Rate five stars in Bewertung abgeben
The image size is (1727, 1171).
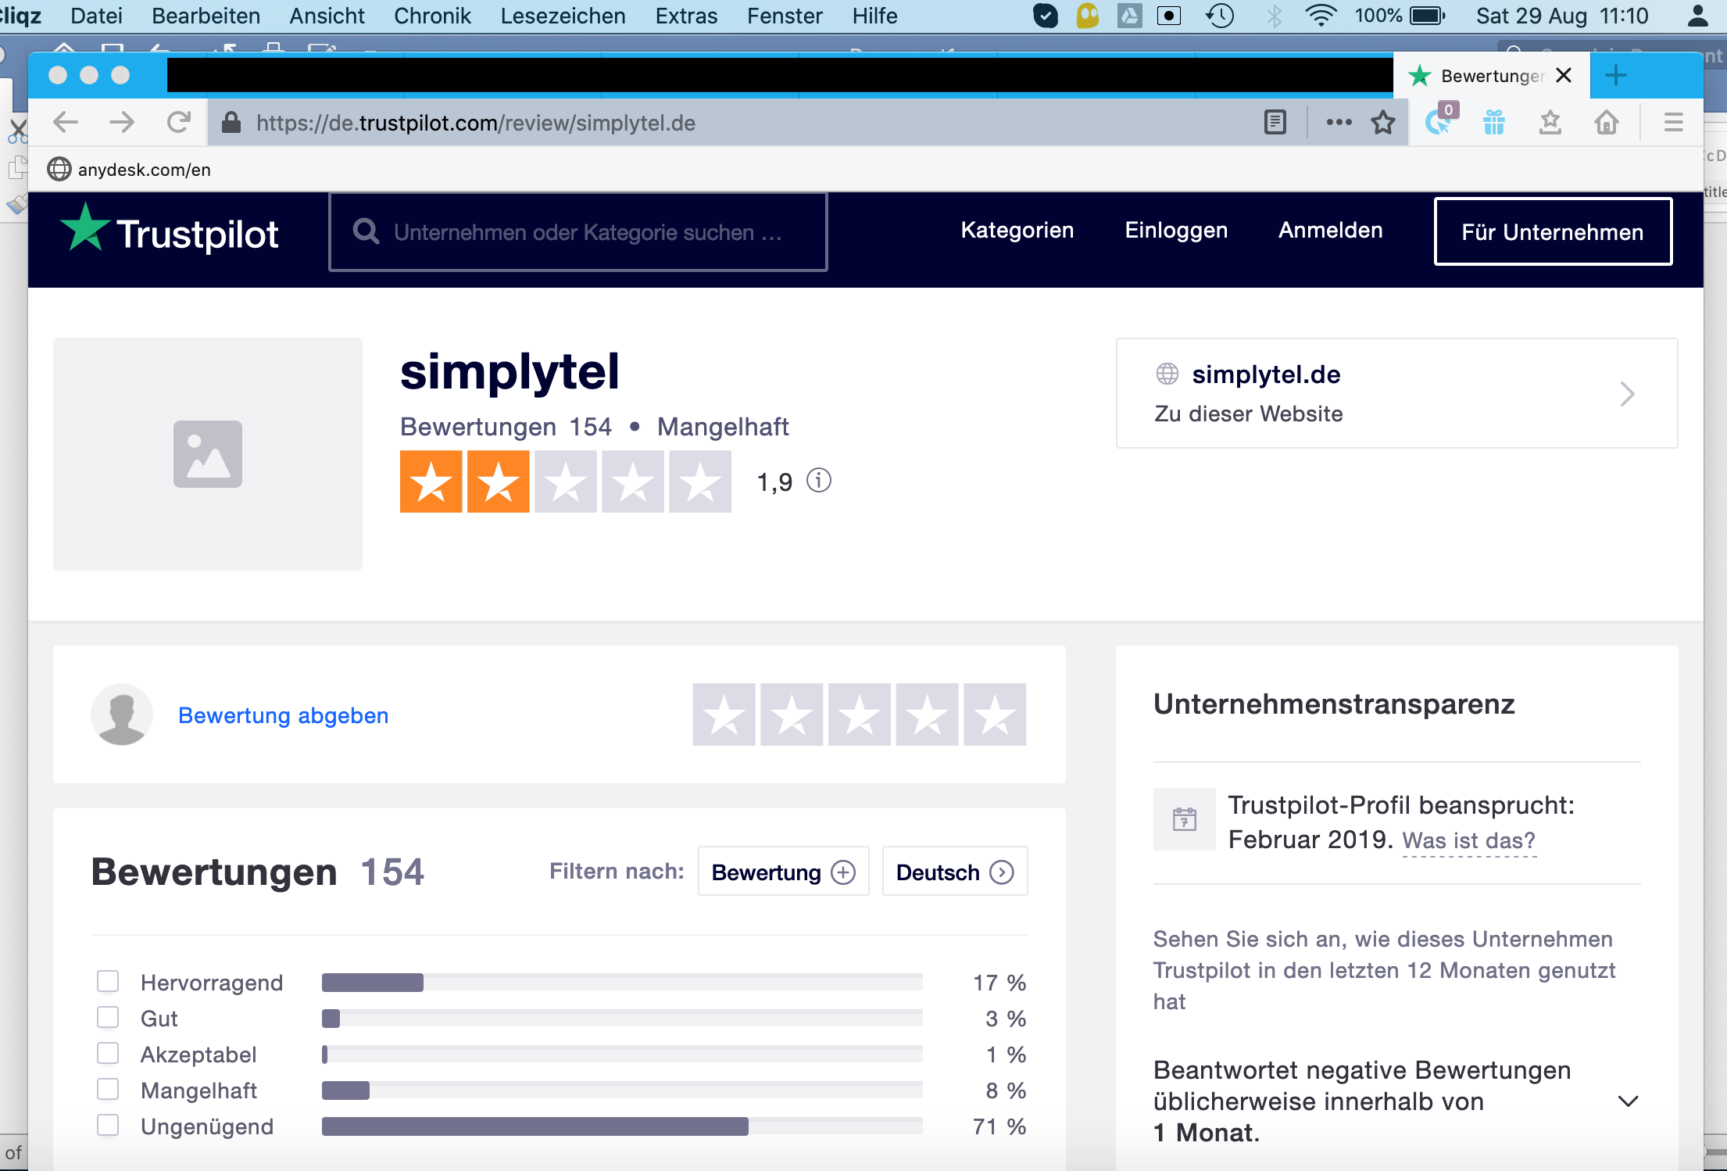[995, 714]
